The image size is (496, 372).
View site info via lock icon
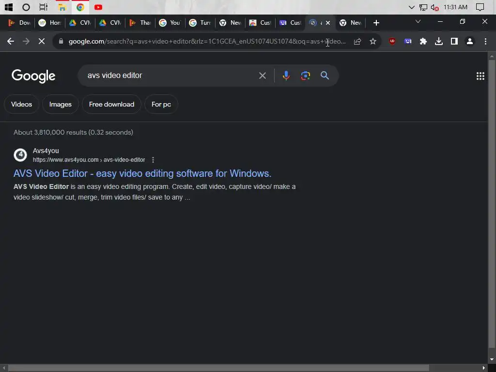[61, 41]
